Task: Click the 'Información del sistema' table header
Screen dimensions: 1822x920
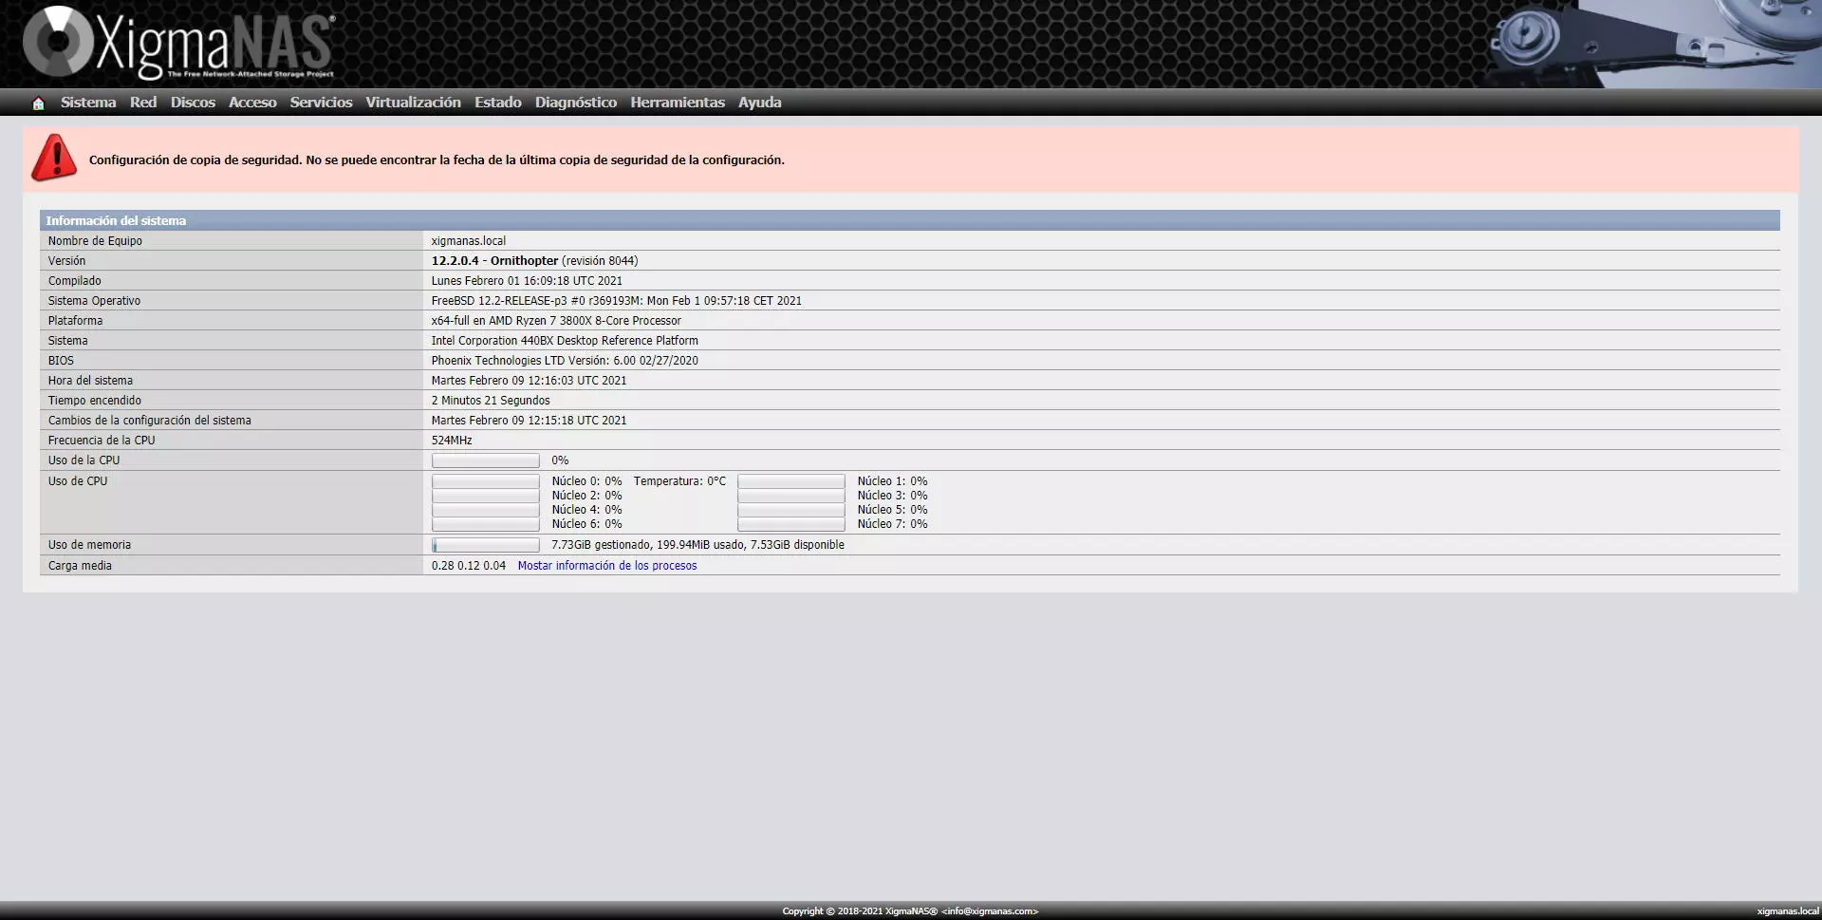Action: pos(116,220)
